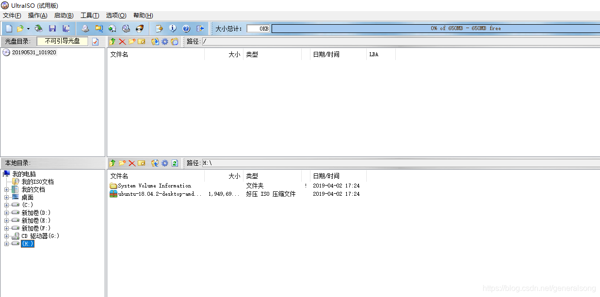This screenshot has height=297, width=600.
Task: Expand the 新加卷(F:) drive node
Action: point(7,229)
